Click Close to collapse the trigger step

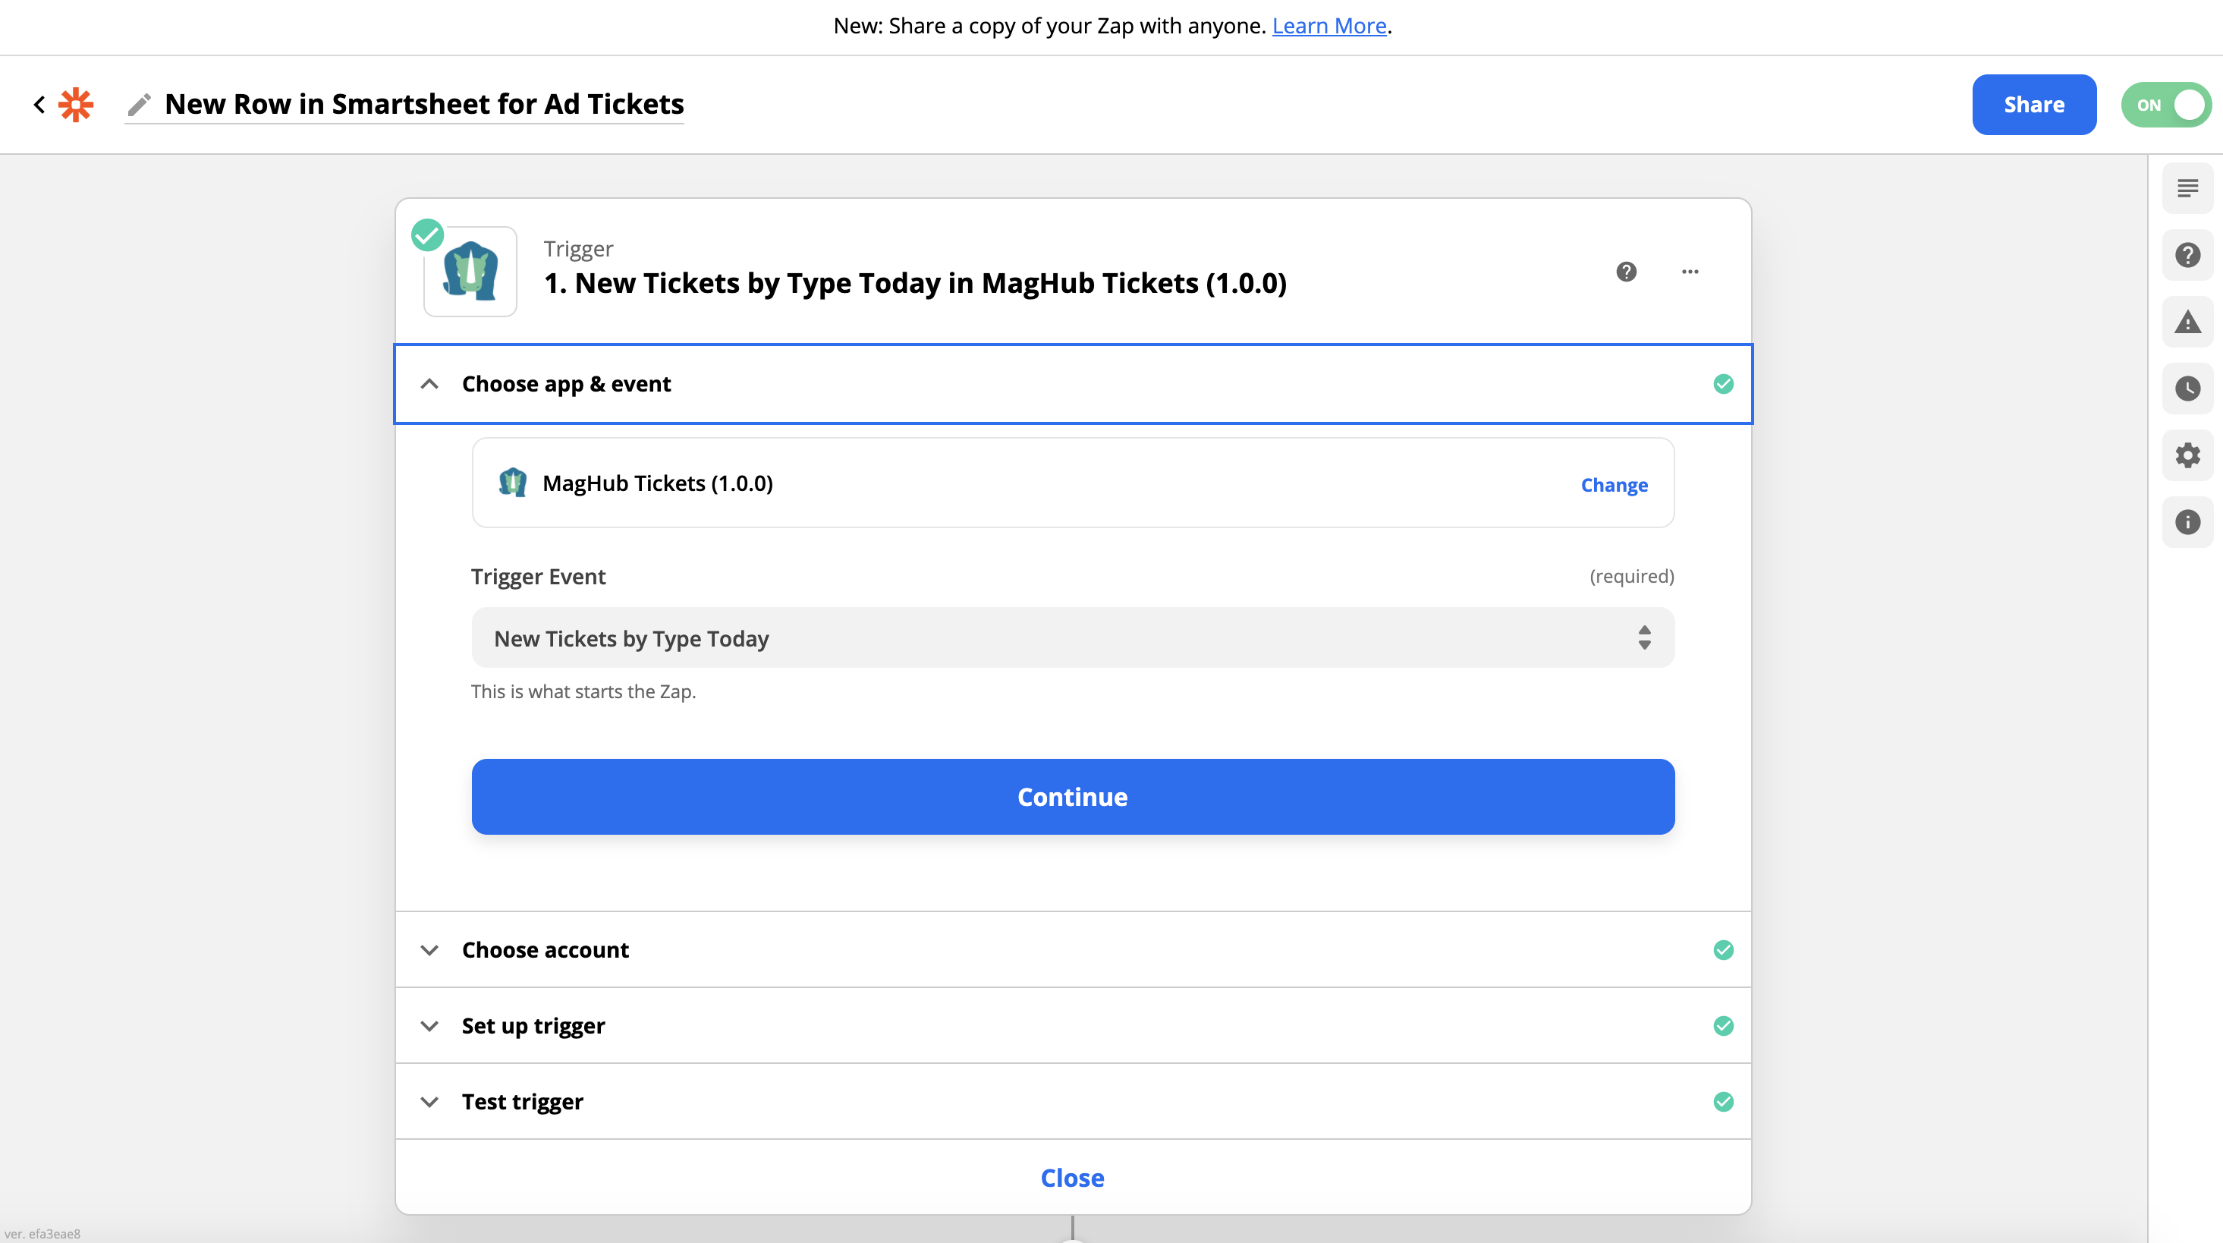pos(1072,1178)
